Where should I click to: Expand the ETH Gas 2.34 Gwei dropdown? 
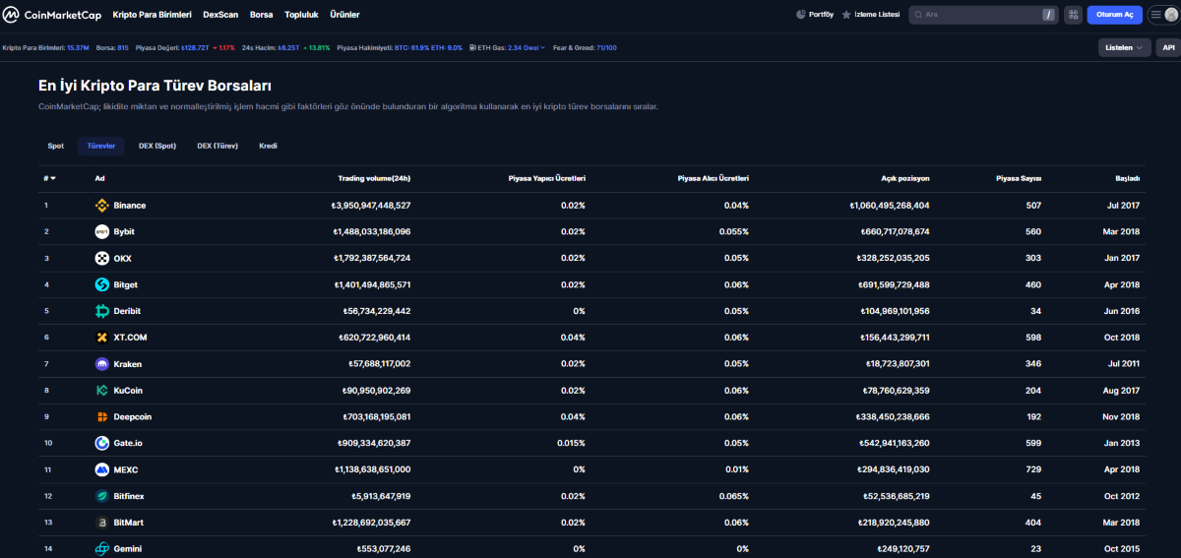coord(526,47)
